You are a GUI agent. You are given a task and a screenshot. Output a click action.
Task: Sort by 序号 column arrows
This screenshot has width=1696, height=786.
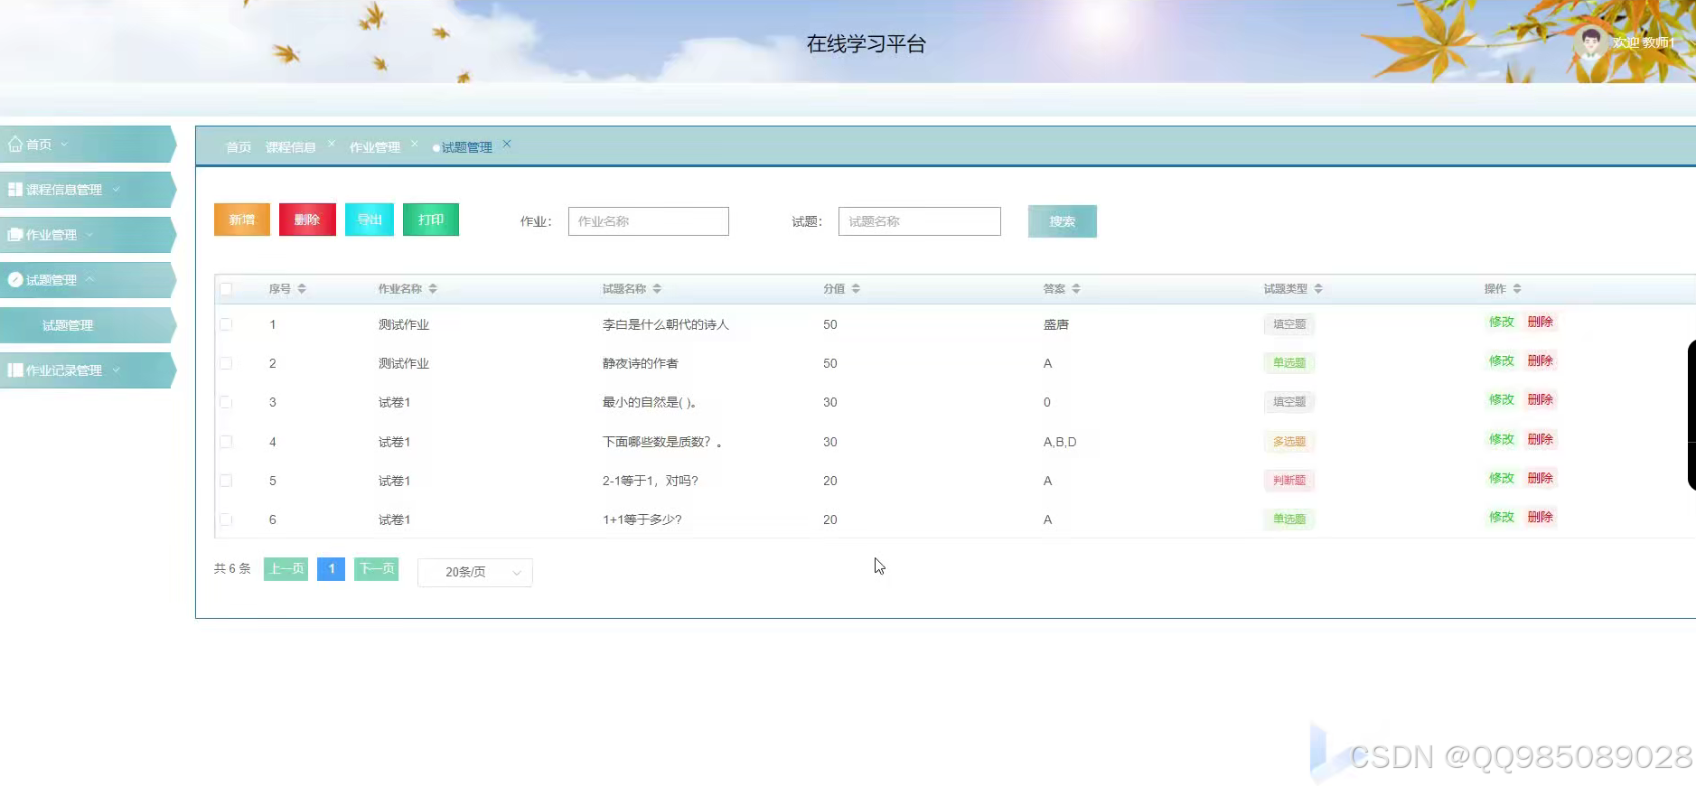302,289
